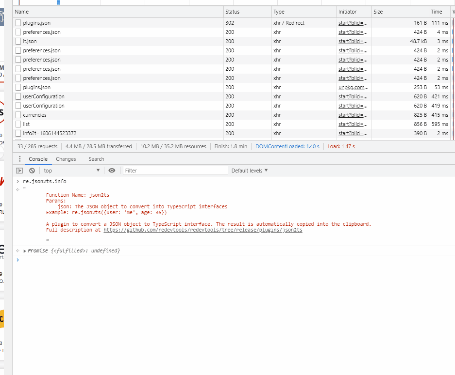
Task: Check the checkbox beside currencies request
Action: 18,115
